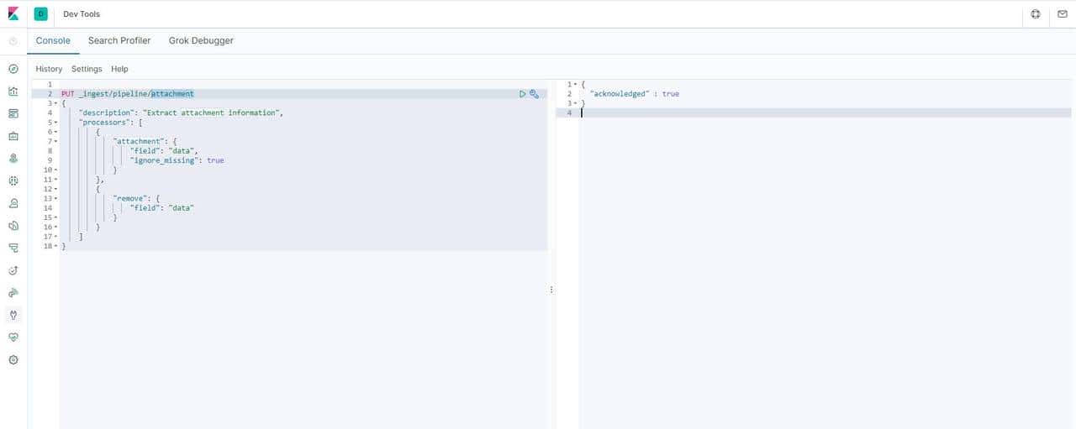Viewport: 1076px width, 429px height.
Task: Switch to the Search Profiler tab
Action: pos(119,40)
